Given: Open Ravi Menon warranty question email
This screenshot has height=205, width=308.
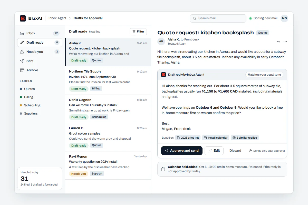Looking at the screenshot, I should [x=108, y=166].
